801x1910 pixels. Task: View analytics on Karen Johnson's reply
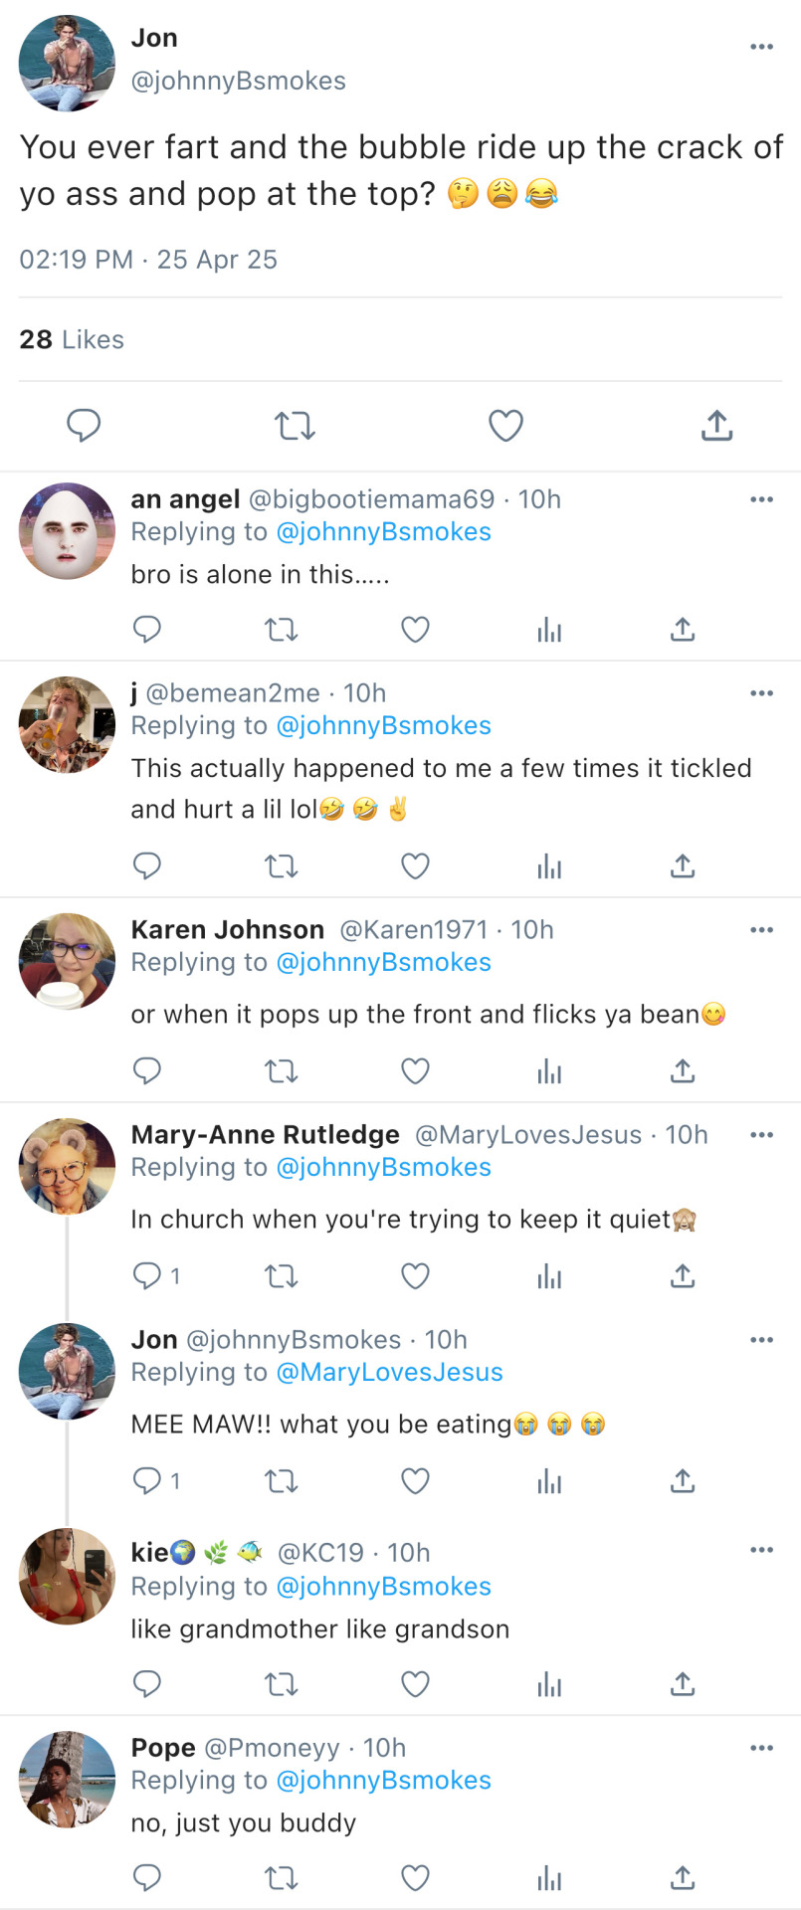tap(549, 1071)
